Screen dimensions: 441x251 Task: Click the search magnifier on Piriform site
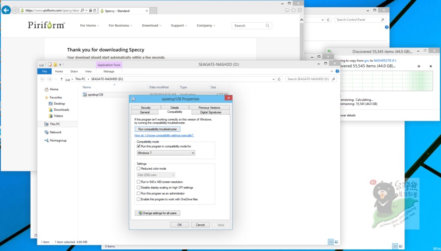267,26
